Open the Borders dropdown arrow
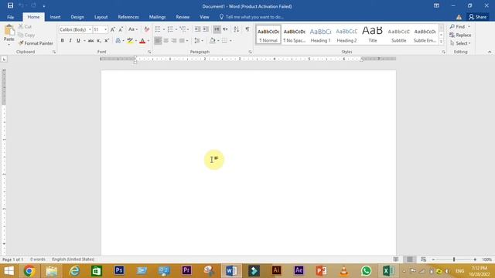 pos(230,41)
